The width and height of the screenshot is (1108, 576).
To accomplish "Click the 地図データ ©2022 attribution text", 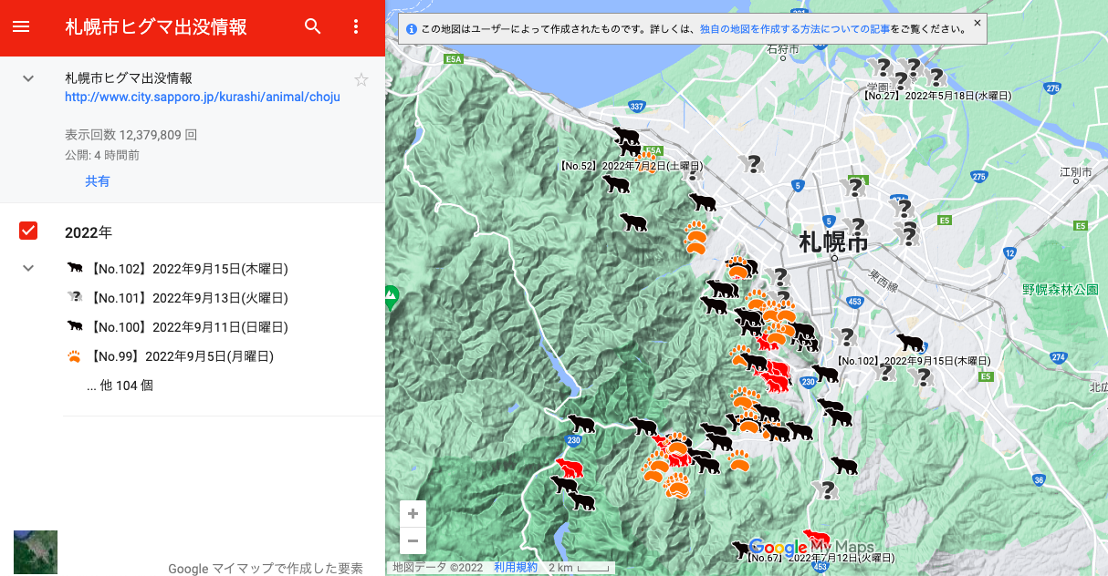I will pyautogui.click(x=437, y=567).
